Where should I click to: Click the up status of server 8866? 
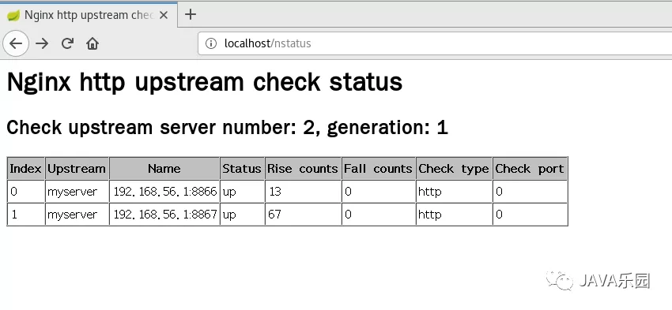click(x=230, y=192)
